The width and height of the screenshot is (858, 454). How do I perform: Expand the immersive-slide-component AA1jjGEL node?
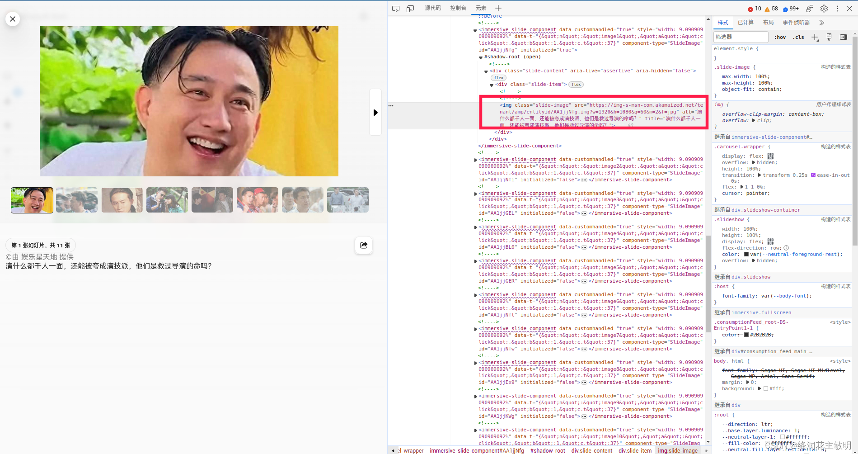pyautogui.click(x=475, y=194)
